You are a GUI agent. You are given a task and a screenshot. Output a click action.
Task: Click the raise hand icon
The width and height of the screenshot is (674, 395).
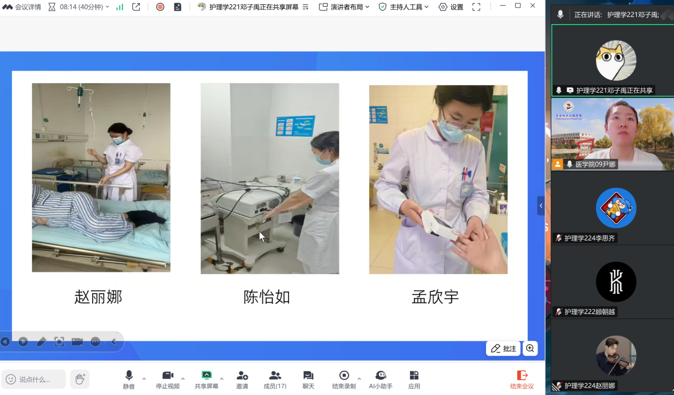tap(80, 379)
